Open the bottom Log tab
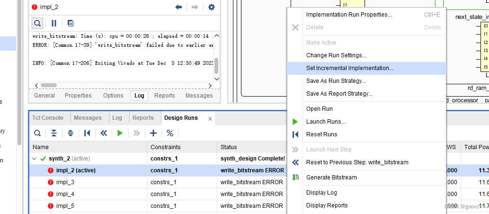 [117, 118]
